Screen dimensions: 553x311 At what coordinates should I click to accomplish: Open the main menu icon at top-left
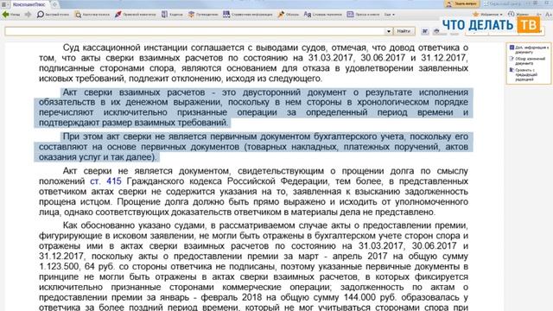click(4, 4)
